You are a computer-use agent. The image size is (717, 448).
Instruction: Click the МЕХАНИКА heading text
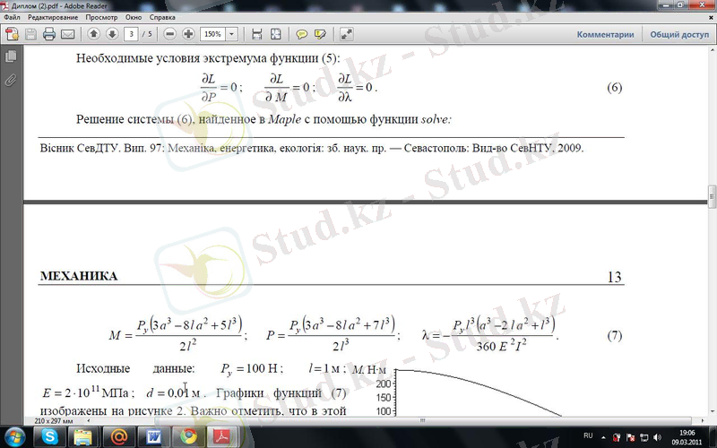point(79,276)
